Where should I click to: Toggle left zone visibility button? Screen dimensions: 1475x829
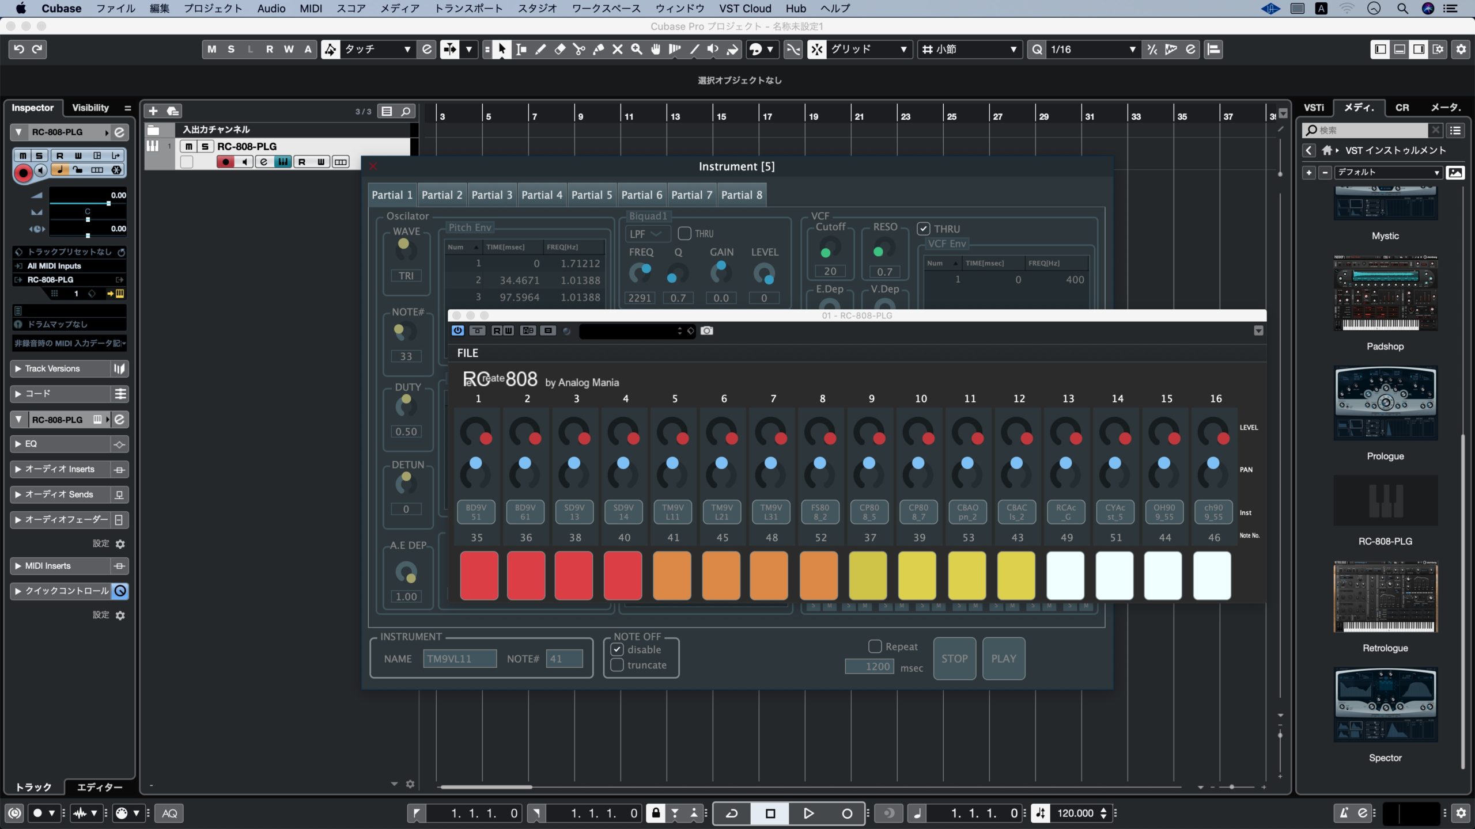pyautogui.click(x=1381, y=50)
